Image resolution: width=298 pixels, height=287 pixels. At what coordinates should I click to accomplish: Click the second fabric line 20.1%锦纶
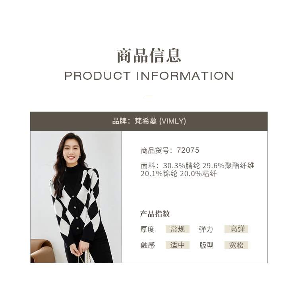(x=159, y=173)
